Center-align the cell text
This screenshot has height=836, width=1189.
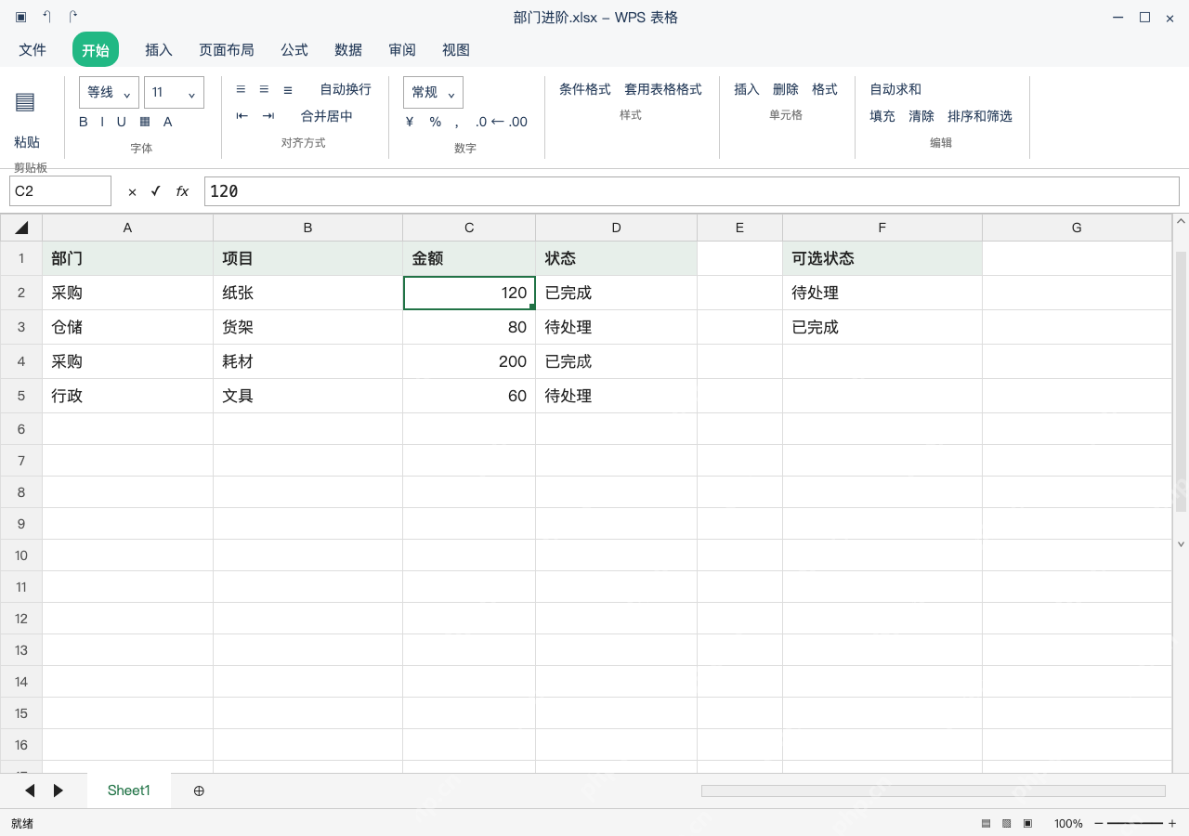click(x=264, y=89)
